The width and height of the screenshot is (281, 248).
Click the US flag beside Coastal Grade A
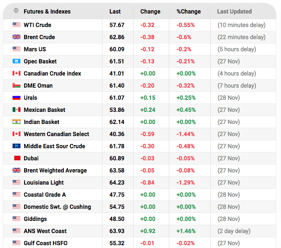click(x=16, y=194)
